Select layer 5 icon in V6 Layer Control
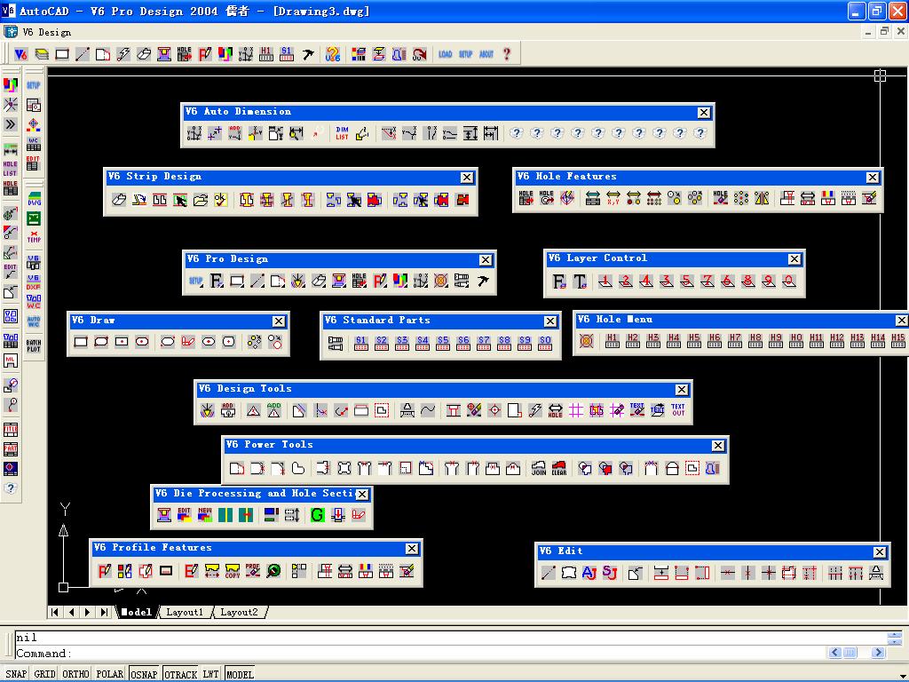The image size is (909, 682). click(687, 282)
